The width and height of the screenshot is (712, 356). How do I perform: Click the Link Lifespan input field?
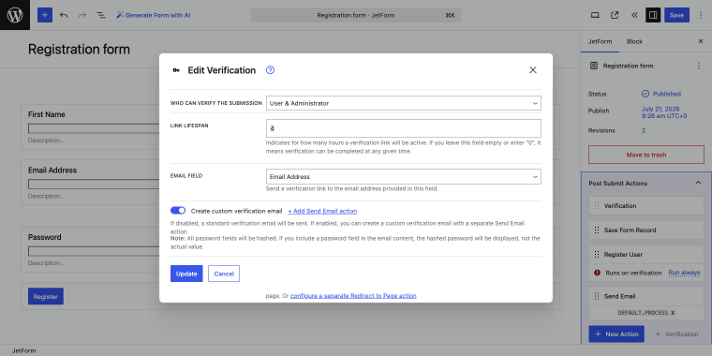tap(403, 128)
